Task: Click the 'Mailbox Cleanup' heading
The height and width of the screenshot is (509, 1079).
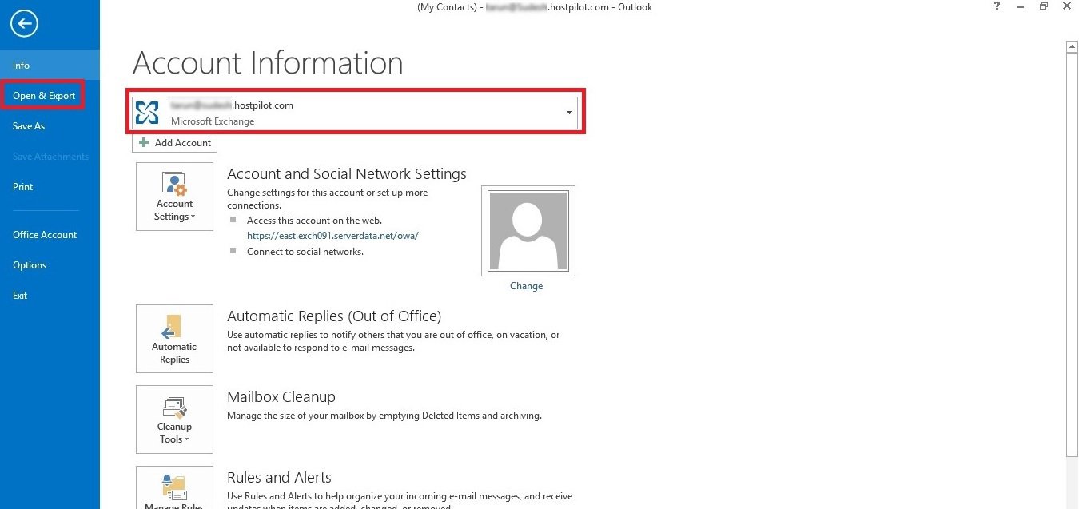Action: coord(281,397)
